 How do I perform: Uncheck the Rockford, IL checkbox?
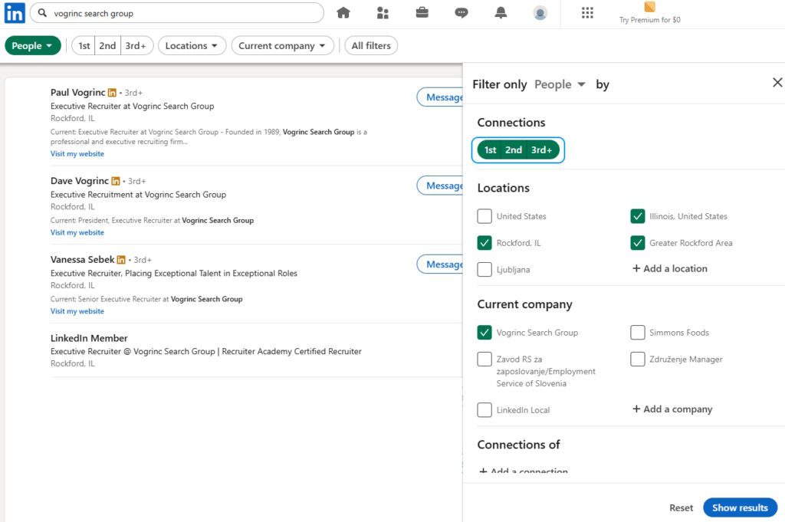[x=484, y=243]
